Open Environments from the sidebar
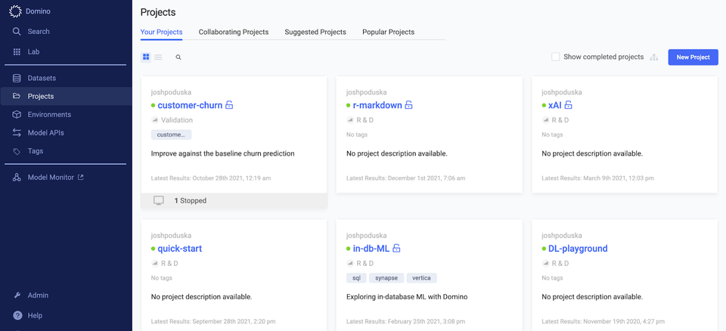726x331 pixels. click(x=49, y=114)
